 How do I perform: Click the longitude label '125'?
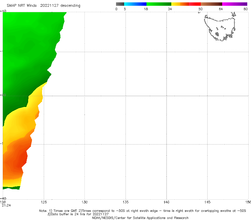click(x=44, y=202)
